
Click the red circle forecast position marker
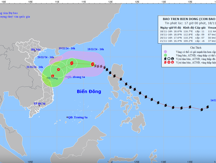(x=58, y=69)
